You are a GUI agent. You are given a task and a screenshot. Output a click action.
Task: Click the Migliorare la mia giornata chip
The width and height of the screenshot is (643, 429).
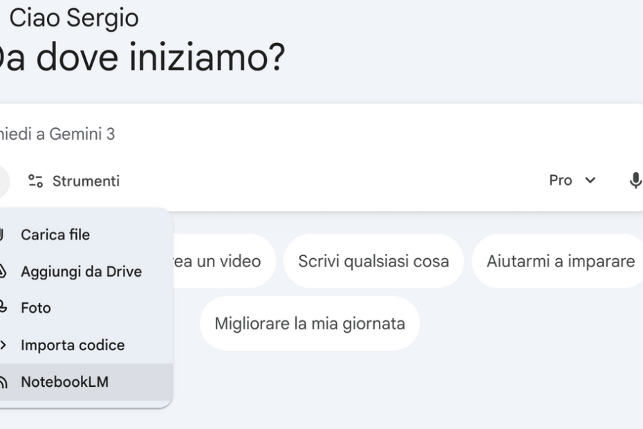310,323
